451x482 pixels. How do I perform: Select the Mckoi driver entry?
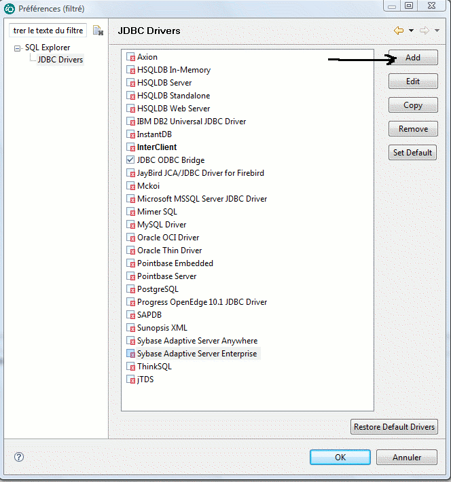point(148,186)
